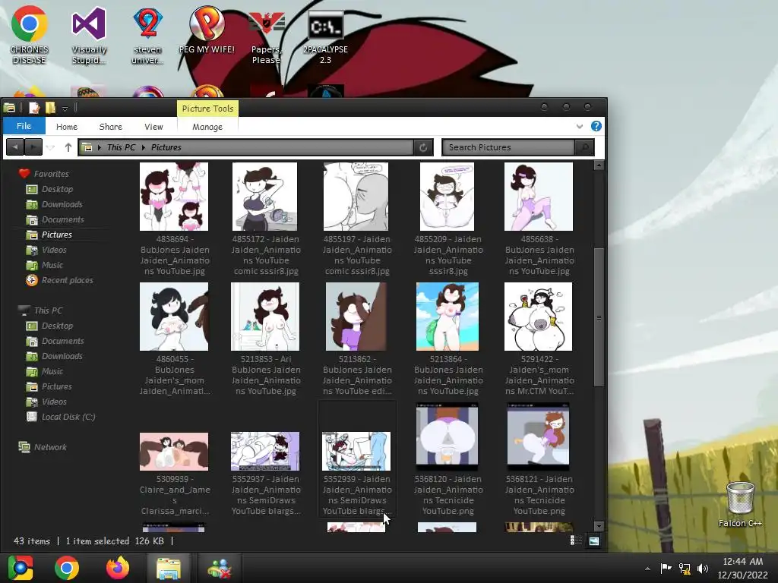The height and width of the screenshot is (583, 778).
Task: Launch Chrome from the taskbar
Action: tap(67, 568)
